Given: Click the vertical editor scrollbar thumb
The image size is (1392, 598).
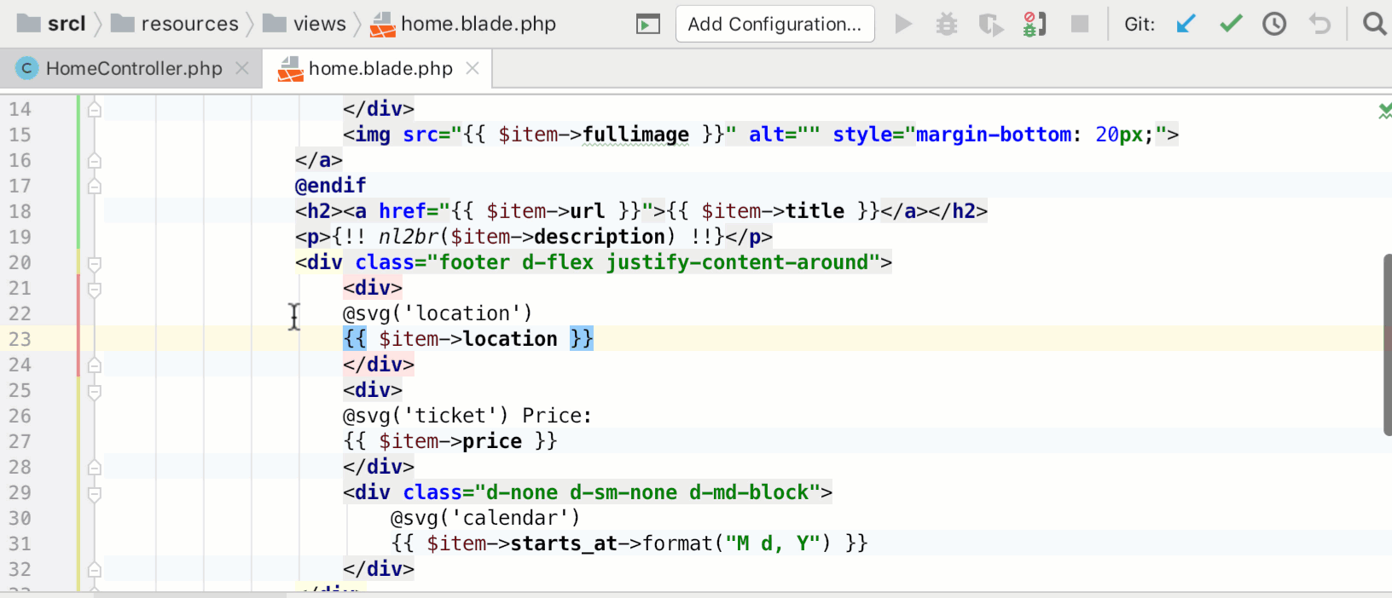Looking at the screenshot, I should (1388, 345).
